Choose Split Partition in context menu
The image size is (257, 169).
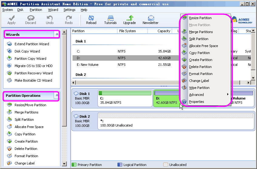click(x=205, y=39)
